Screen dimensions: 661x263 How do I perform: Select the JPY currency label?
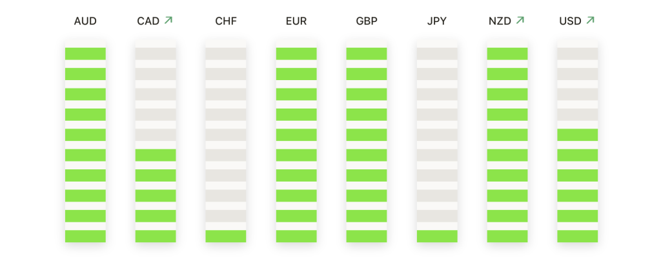(437, 21)
